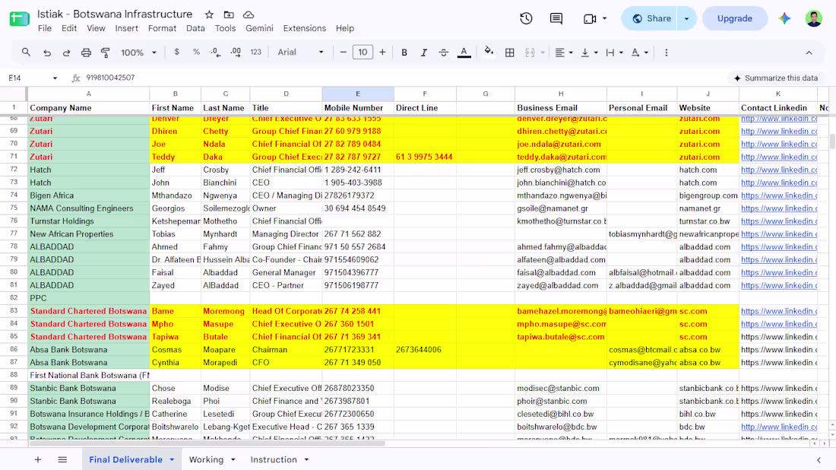Open the version history

[x=526, y=18]
